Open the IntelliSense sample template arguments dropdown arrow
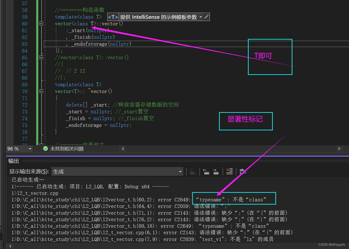The width and height of the screenshot is (349, 249). click(201, 17)
